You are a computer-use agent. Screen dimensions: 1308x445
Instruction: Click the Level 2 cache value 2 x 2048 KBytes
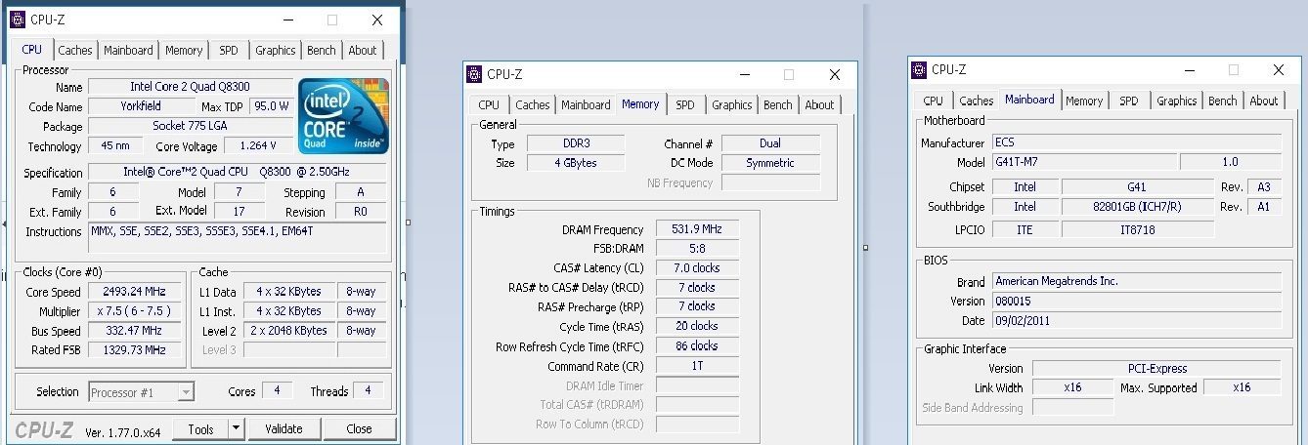coord(289,331)
